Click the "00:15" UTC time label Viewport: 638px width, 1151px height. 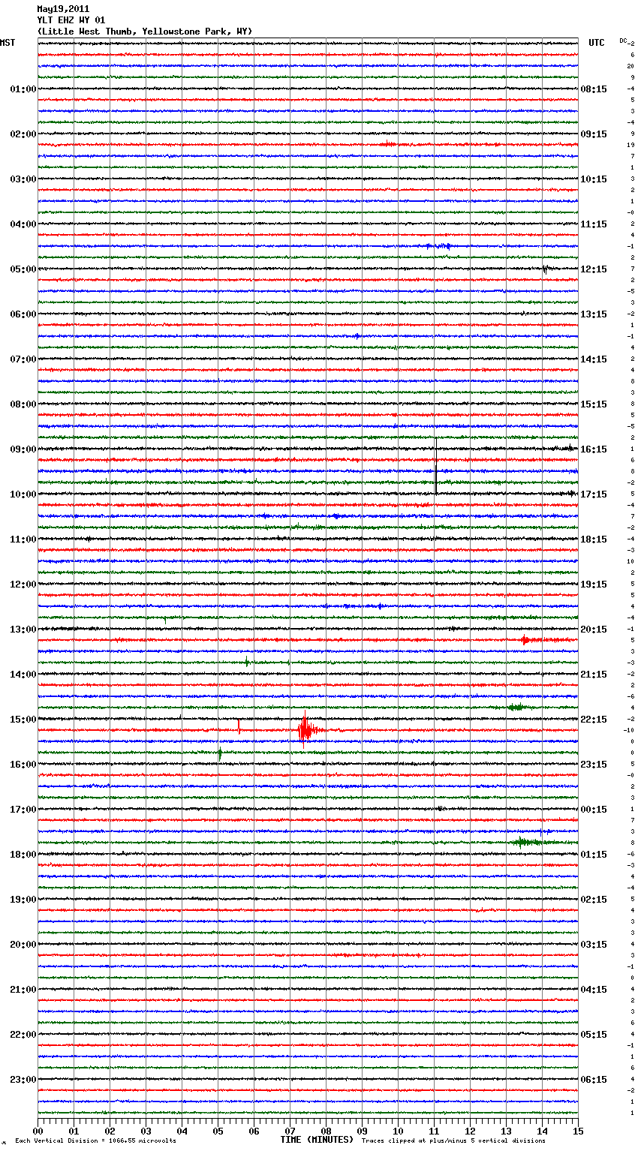coord(594,810)
